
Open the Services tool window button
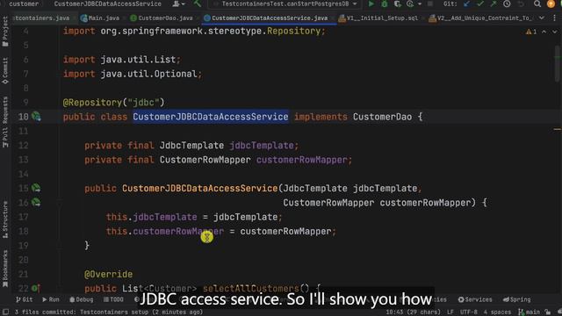point(475,299)
